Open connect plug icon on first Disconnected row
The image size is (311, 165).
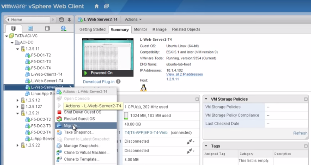pos(190,141)
